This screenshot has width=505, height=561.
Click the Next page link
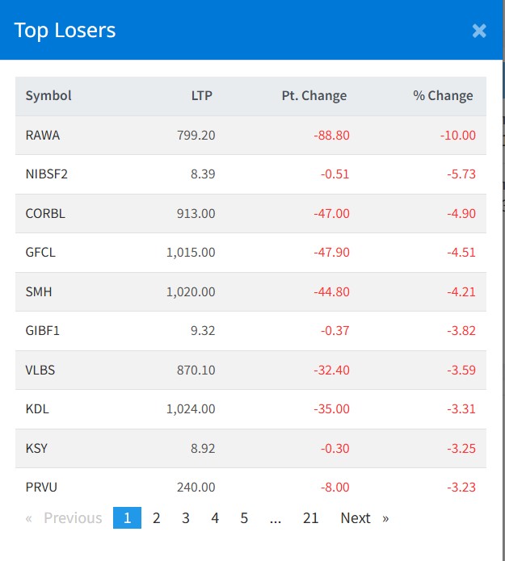[364, 518]
